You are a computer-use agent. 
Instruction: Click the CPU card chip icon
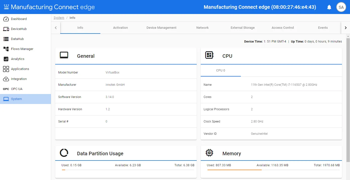(209, 55)
